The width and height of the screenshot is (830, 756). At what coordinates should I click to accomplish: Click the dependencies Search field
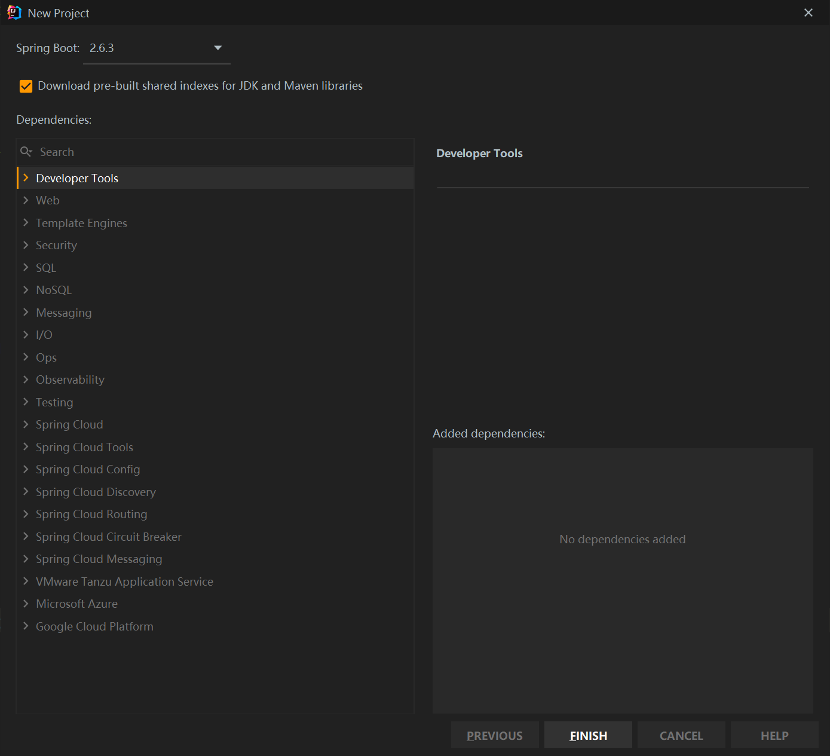(215, 152)
